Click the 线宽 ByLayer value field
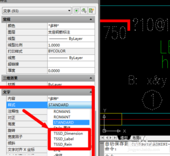 [x=71, y=58]
